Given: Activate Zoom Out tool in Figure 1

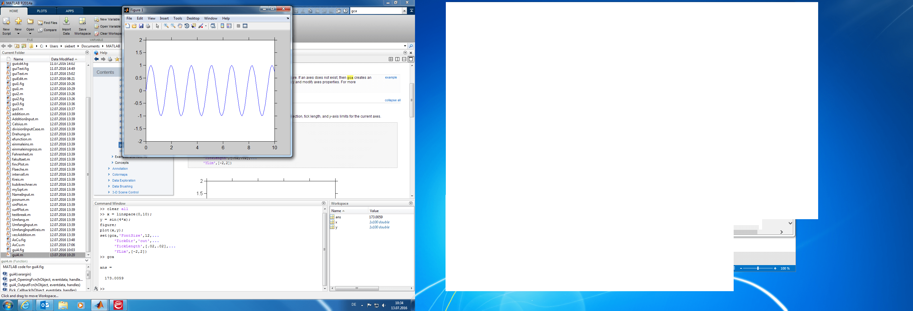Looking at the screenshot, I should pos(173,26).
